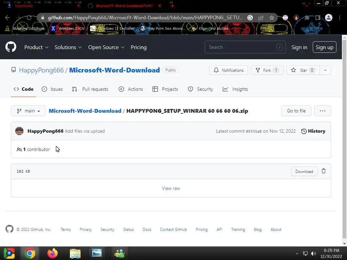Click Contact GitHub in footer

click(173, 230)
